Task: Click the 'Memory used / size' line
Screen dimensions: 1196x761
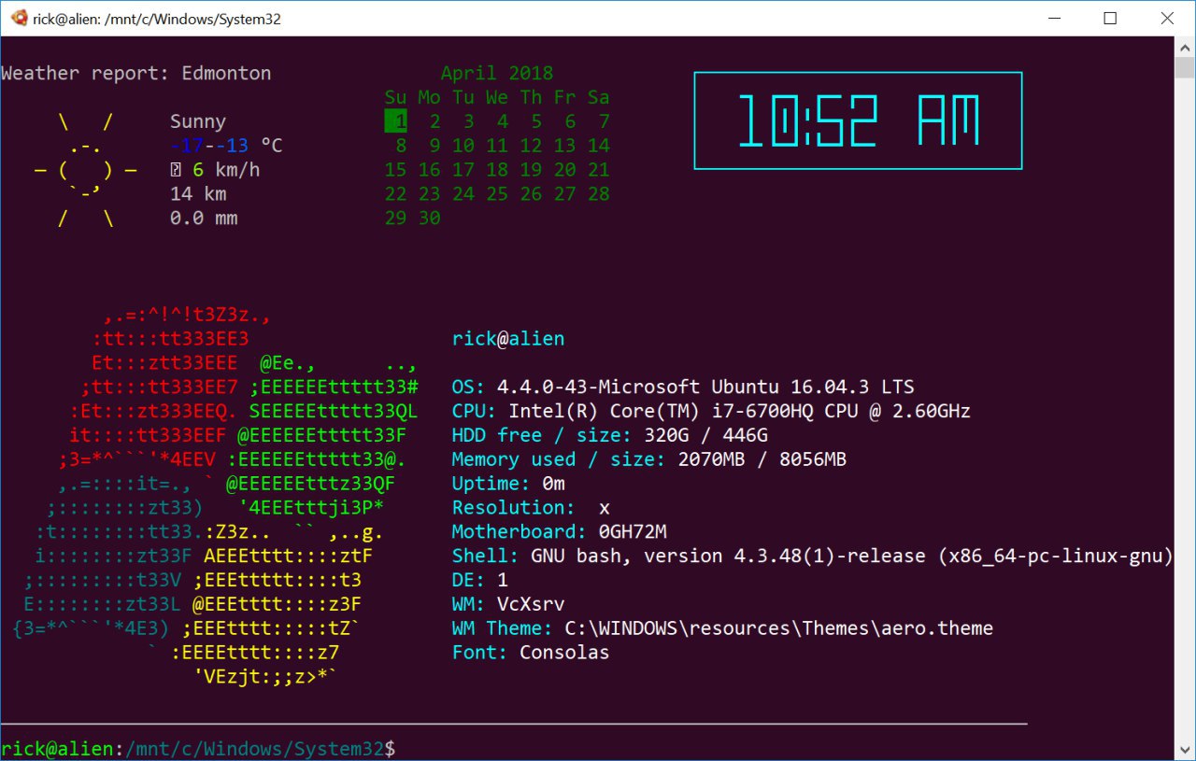Action: click(x=649, y=459)
